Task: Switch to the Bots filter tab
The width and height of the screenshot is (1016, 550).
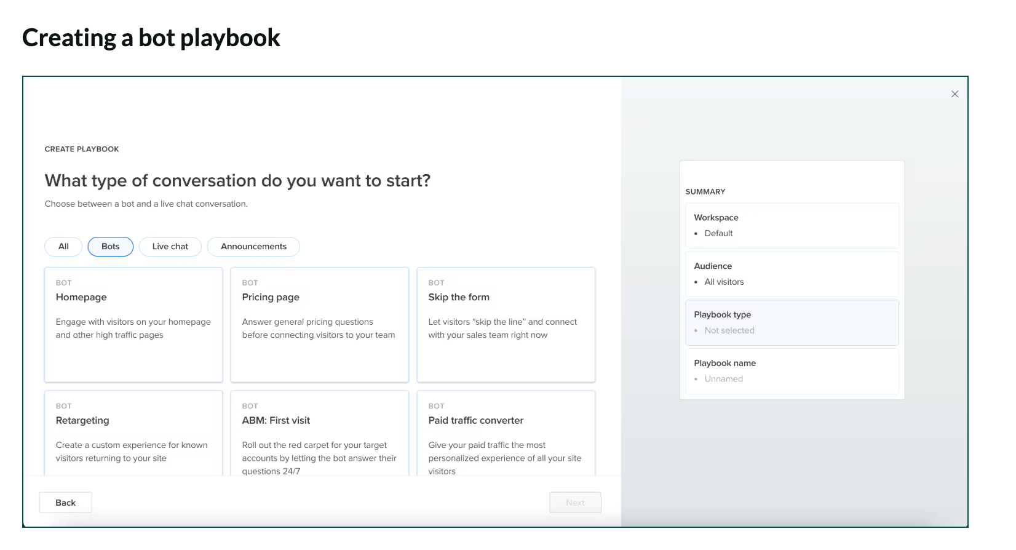Action: (x=111, y=247)
